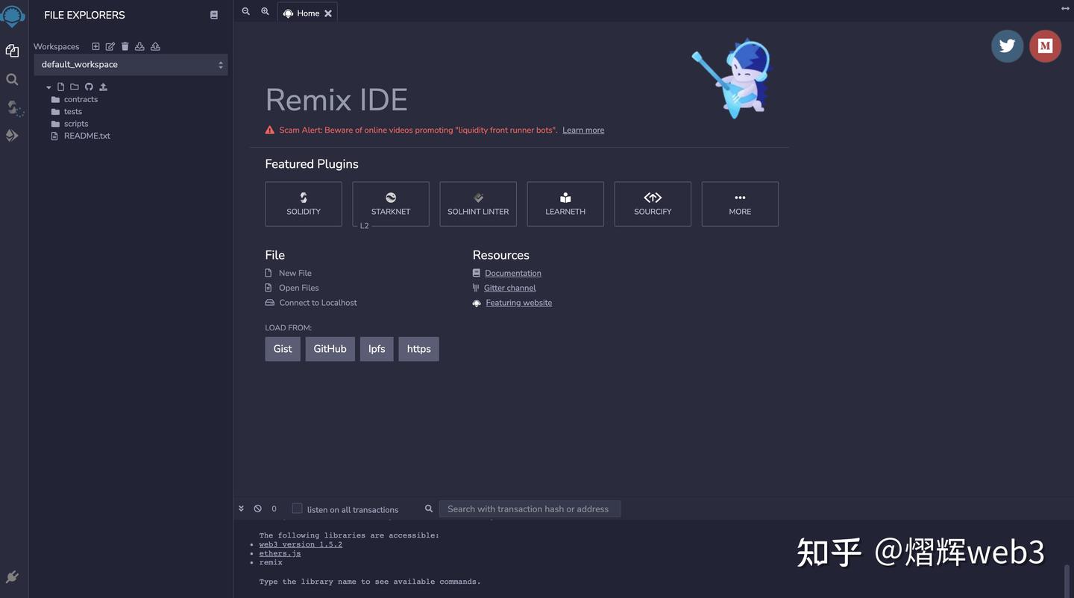Viewport: 1074px width, 598px height.
Task: Collapse the workspace root tree caret
Action: click(48, 87)
